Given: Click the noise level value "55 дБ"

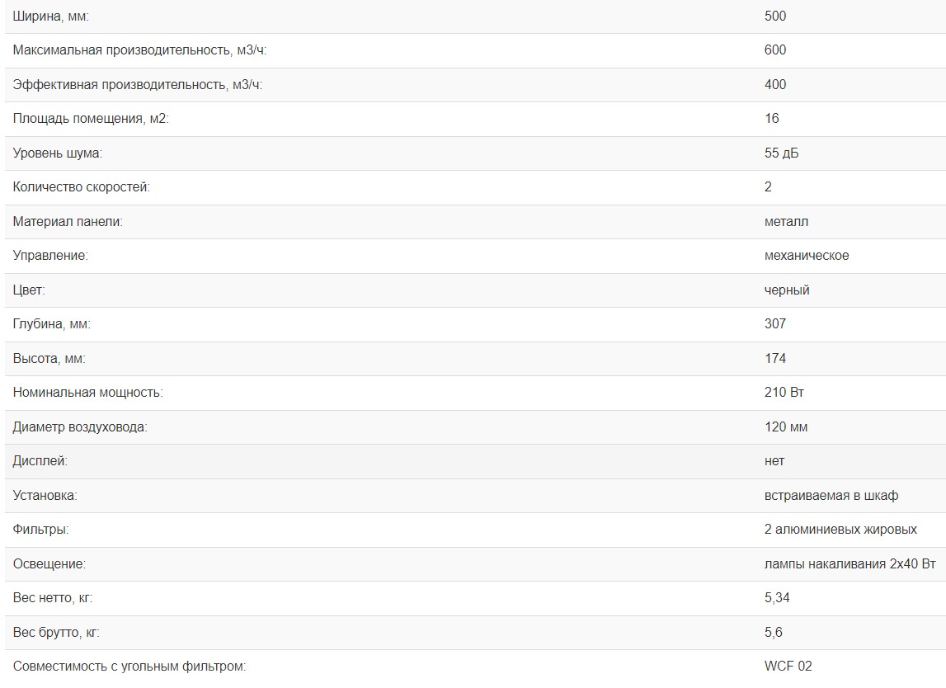Looking at the screenshot, I should click(x=781, y=153).
